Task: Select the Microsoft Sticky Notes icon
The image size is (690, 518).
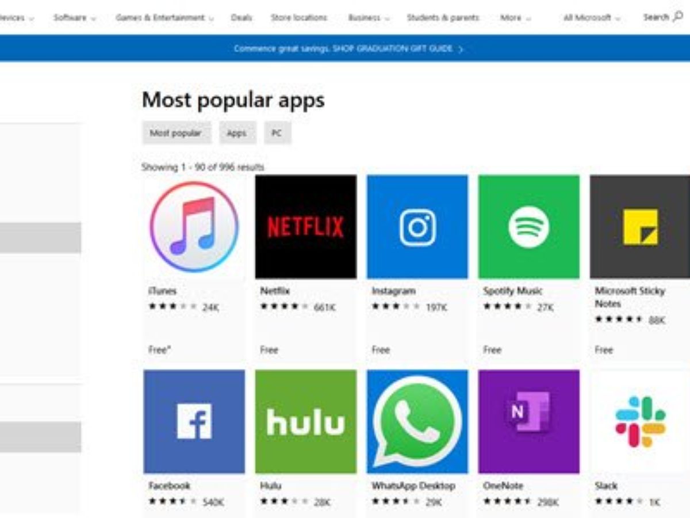Action: 640,227
